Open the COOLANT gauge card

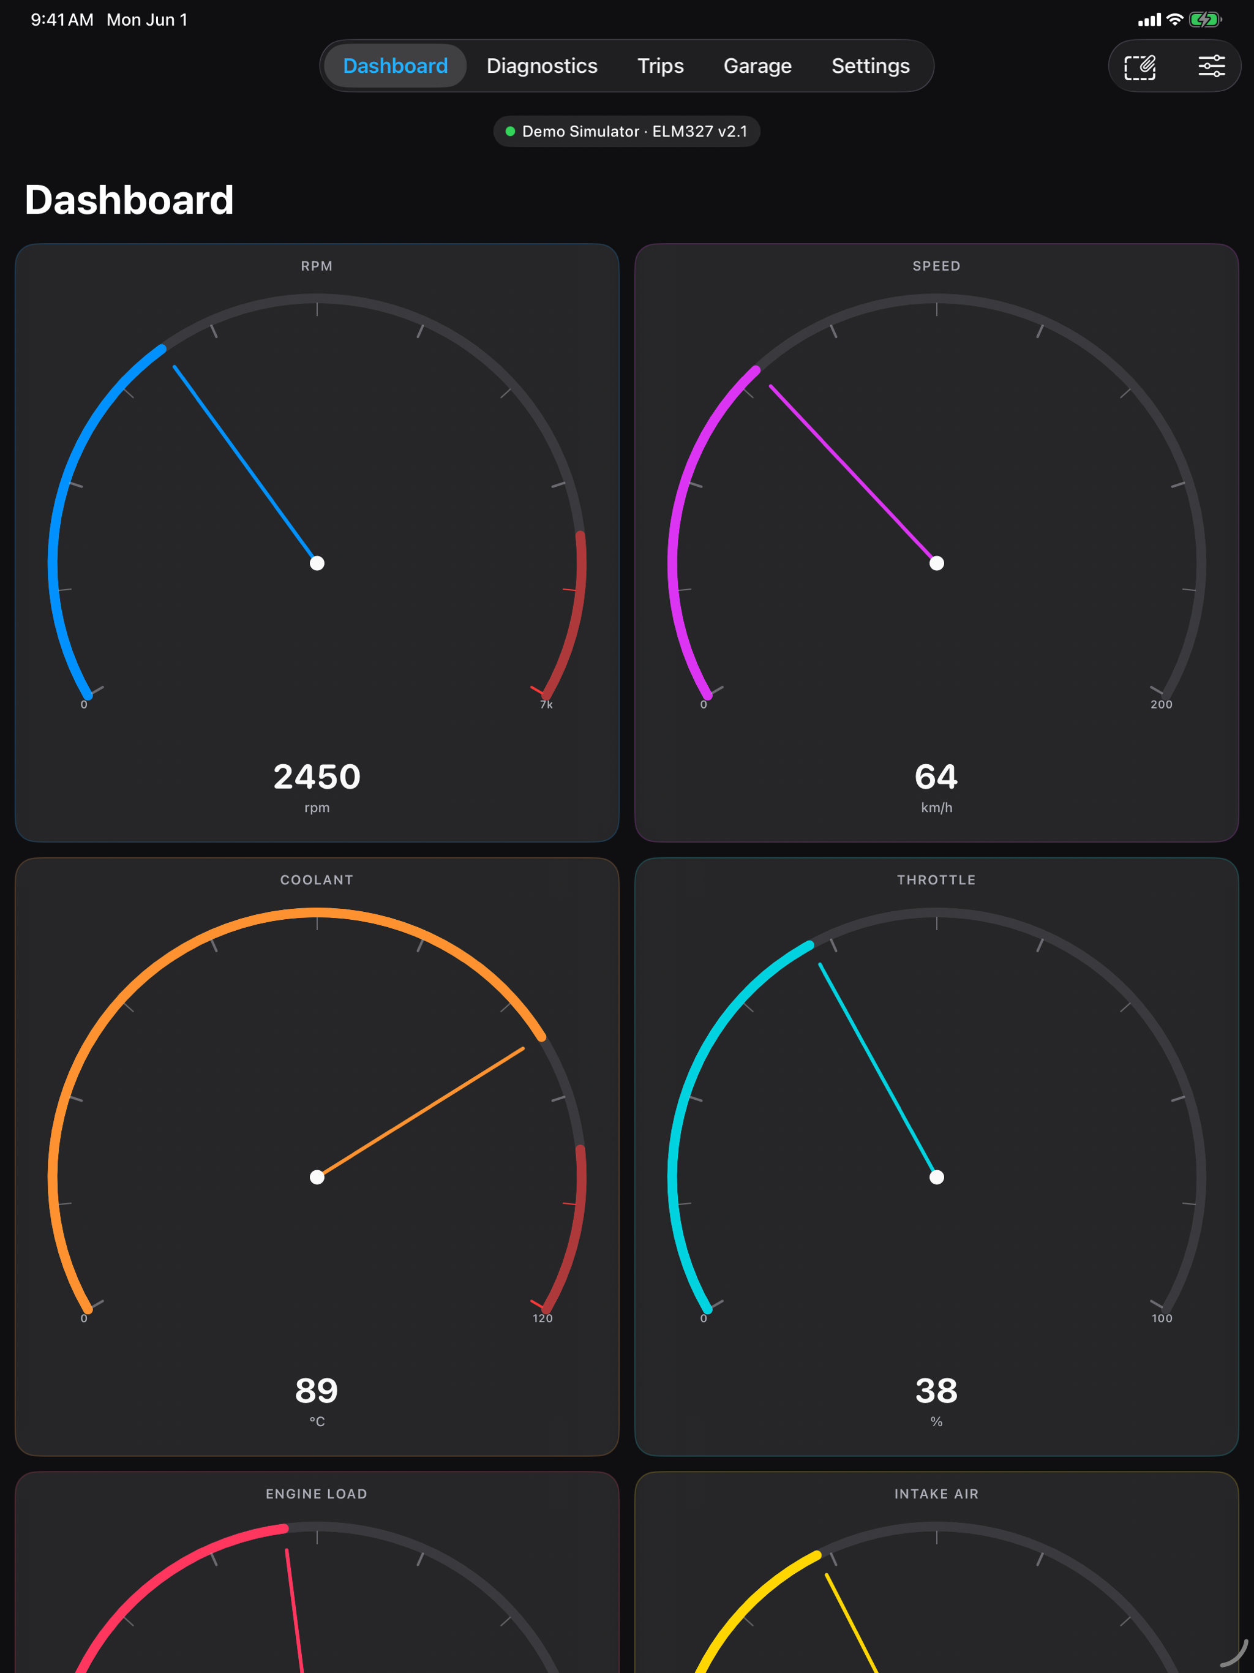[x=317, y=1156]
